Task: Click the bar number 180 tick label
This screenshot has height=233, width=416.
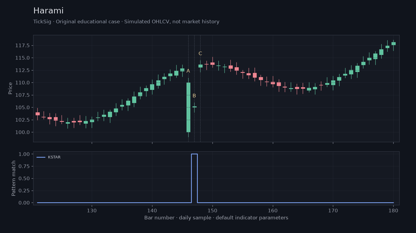Action: 393,210
